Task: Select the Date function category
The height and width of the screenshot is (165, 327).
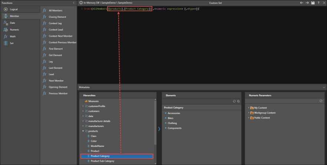Action: pyautogui.click(x=20, y=23)
